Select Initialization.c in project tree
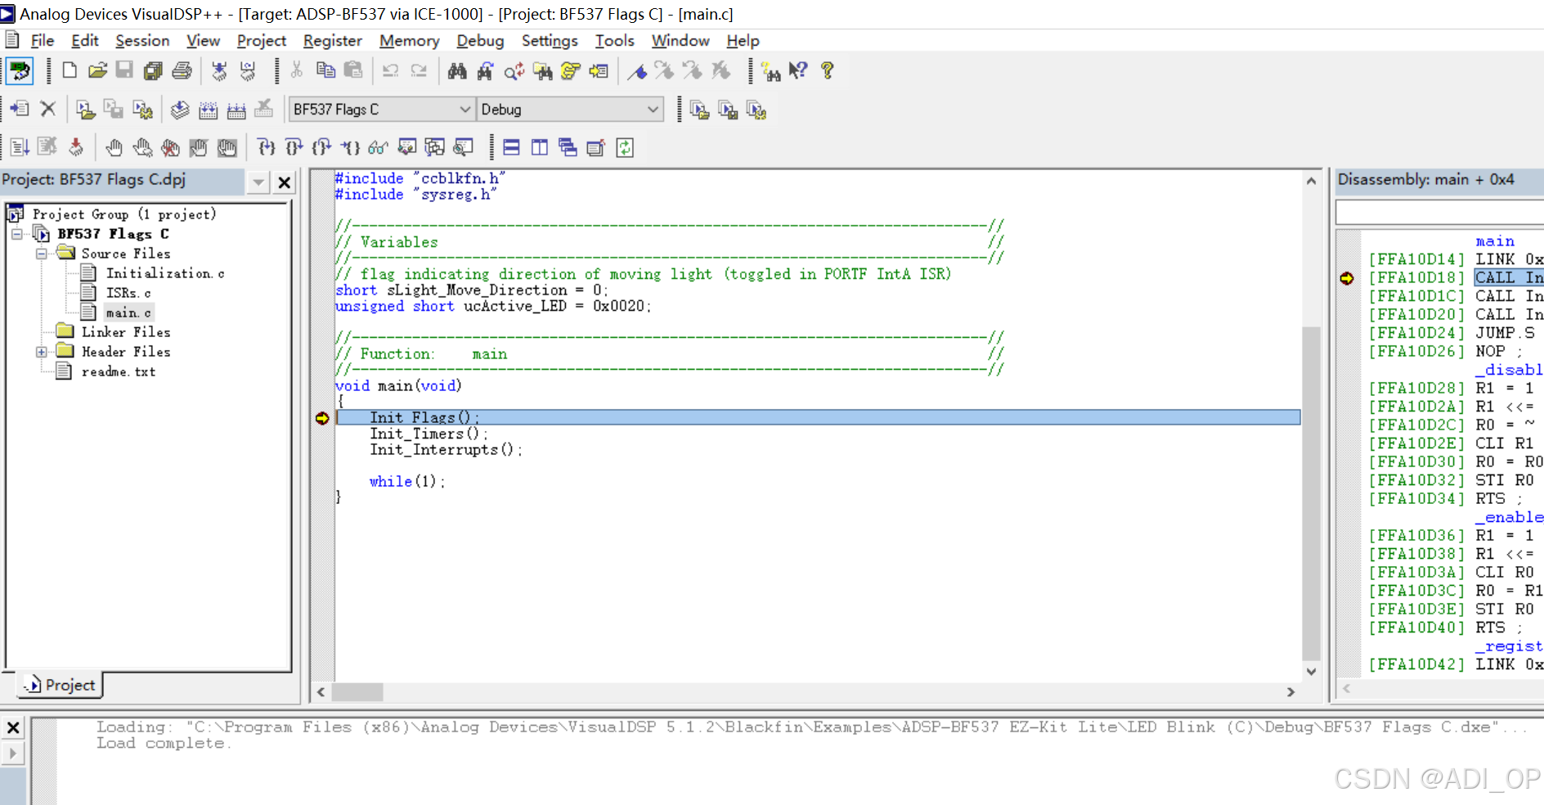The image size is (1544, 805). click(x=164, y=273)
